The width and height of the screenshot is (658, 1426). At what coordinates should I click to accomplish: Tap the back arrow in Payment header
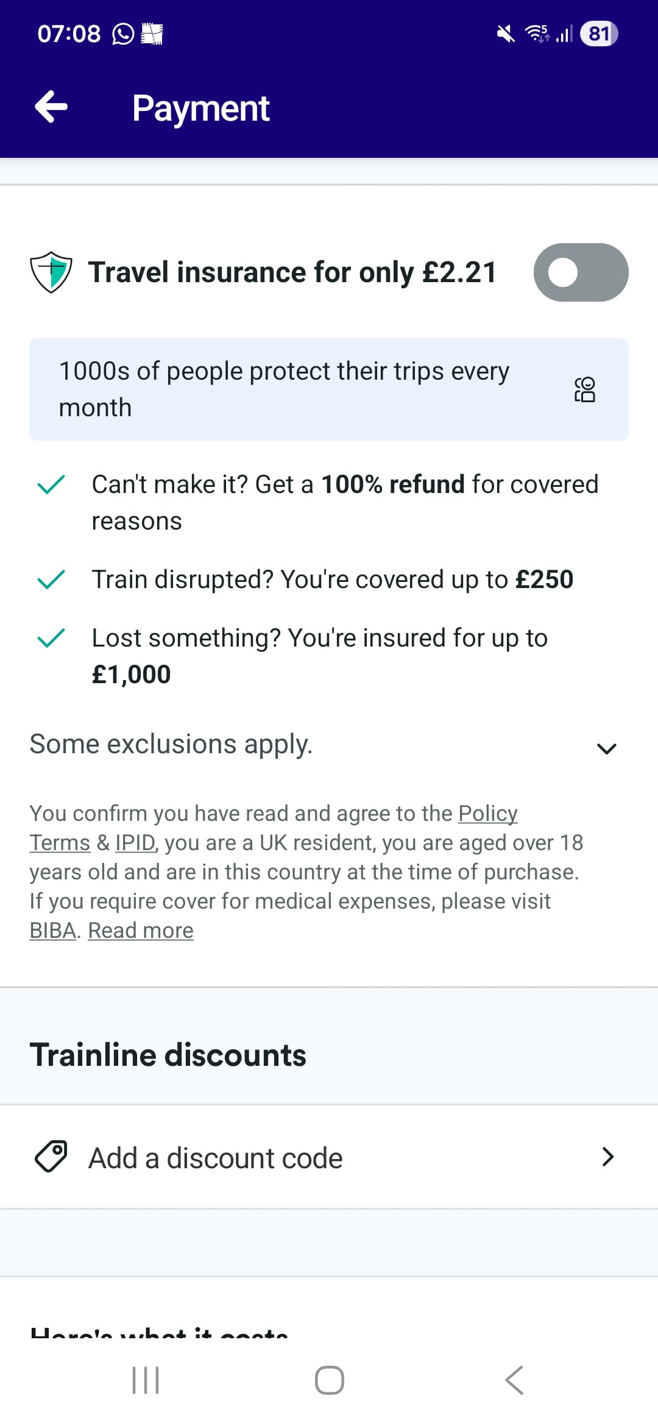pyautogui.click(x=51, y=107)
